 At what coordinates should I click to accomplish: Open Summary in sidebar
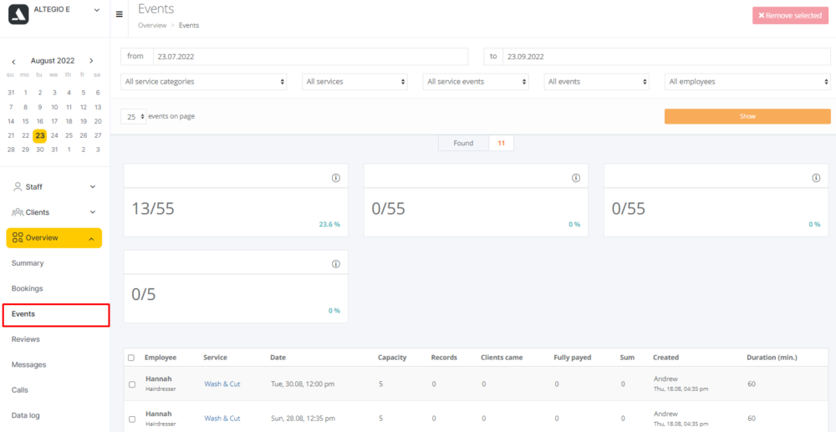coord(28,263)
